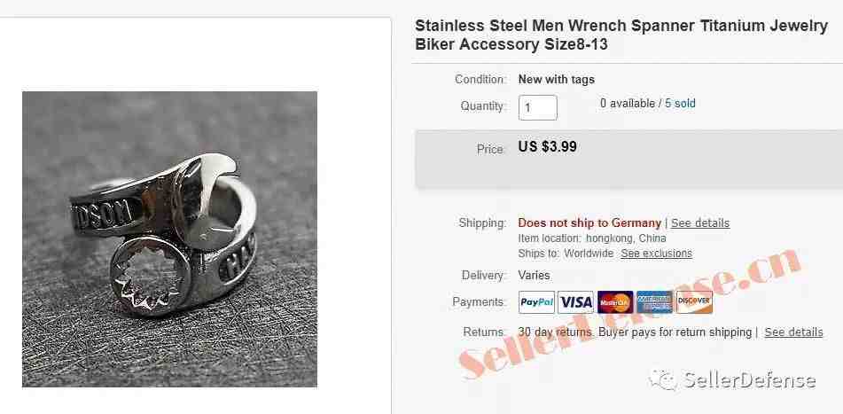Click the WeChat logo beside SellerDefense
The image size is (843, 414).
663,380
